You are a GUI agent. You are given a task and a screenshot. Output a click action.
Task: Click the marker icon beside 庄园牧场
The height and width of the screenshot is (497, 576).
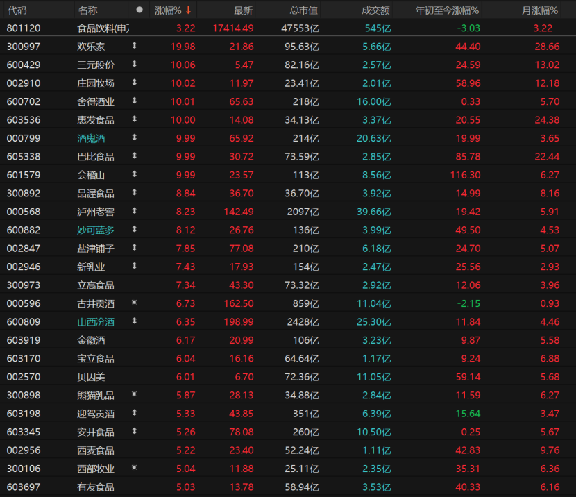(x=135, y=83)
